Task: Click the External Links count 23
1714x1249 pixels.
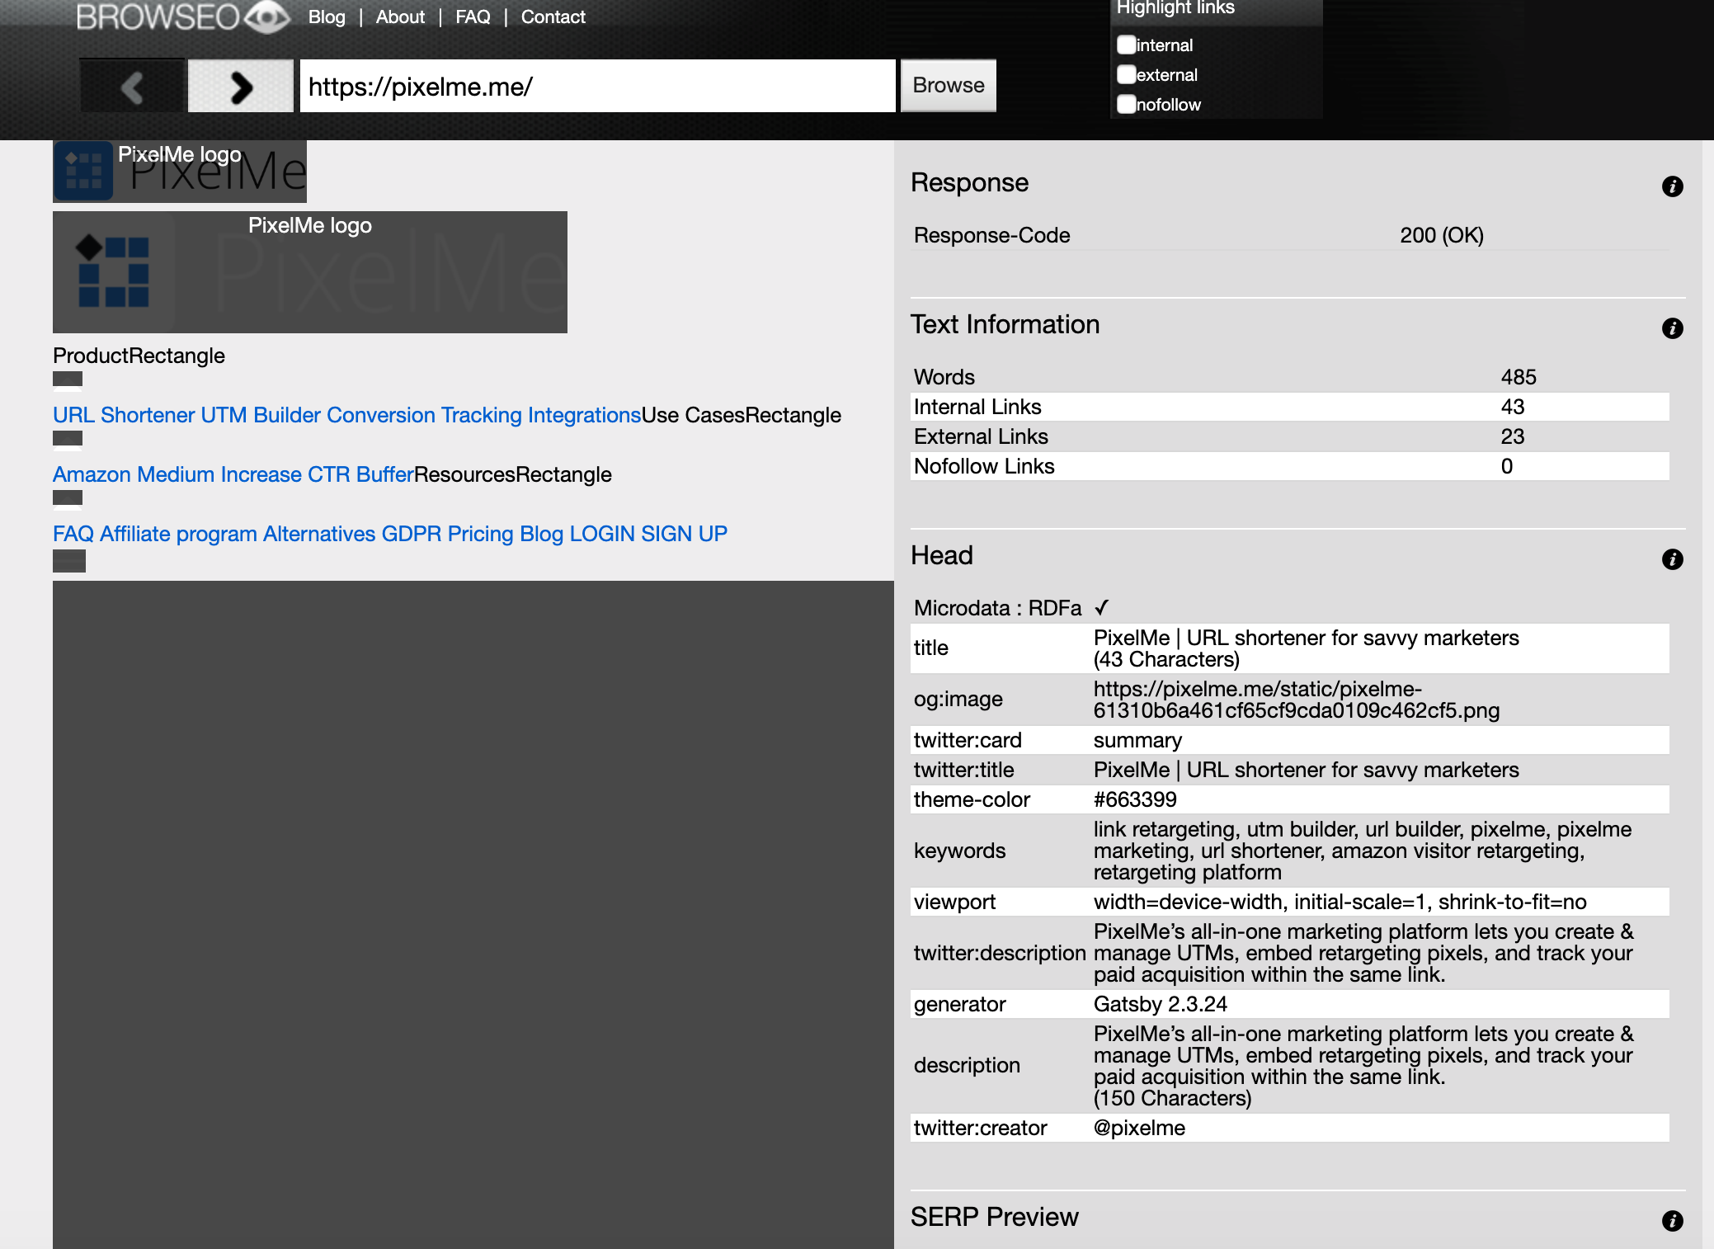Action: pos(1512,436)
